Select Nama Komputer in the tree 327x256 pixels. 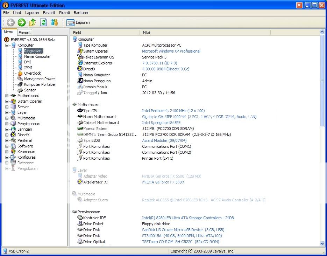coord(37,56)
